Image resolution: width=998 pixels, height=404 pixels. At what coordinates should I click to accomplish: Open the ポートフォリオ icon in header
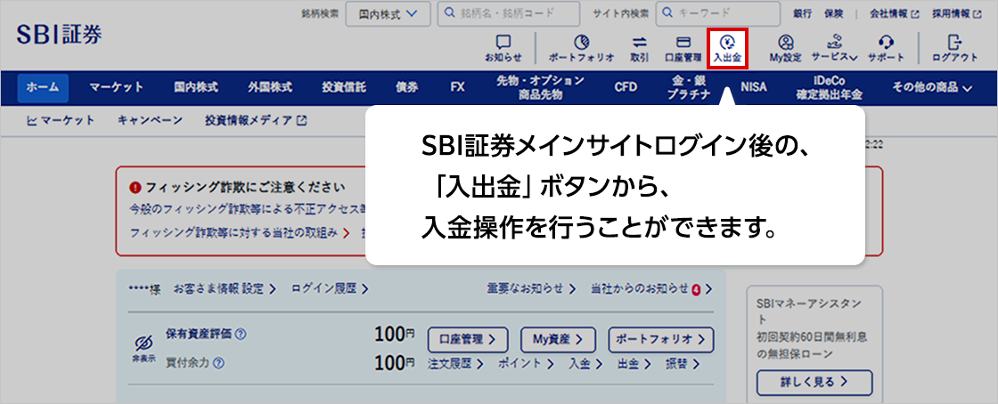pos(581,47)
